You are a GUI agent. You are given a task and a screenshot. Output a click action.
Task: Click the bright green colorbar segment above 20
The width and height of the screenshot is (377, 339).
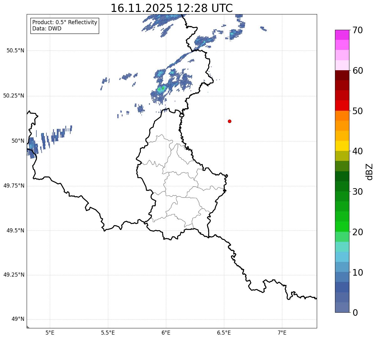click(x=342, y=226)
